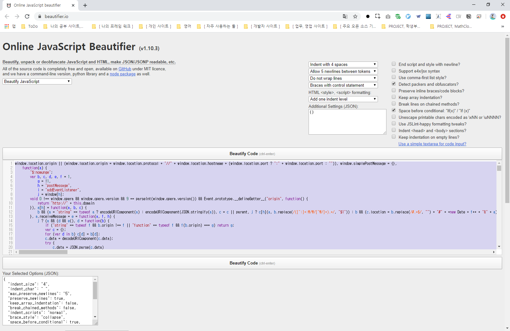Open the translate page icon in the address bar
The height and width of the screenshot is (331, 510).
[x=345, y=16]
